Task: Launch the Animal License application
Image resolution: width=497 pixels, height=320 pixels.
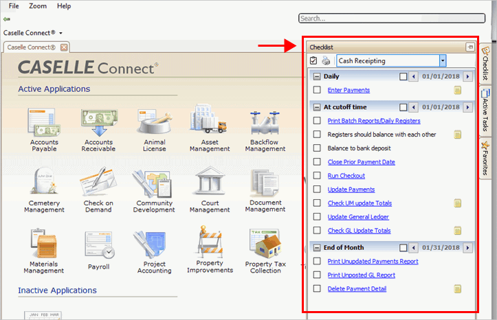Action: click(155, 130)
